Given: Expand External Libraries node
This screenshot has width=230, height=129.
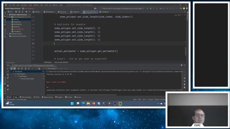Looking at the screenshot, I should (x=8, y=34).
